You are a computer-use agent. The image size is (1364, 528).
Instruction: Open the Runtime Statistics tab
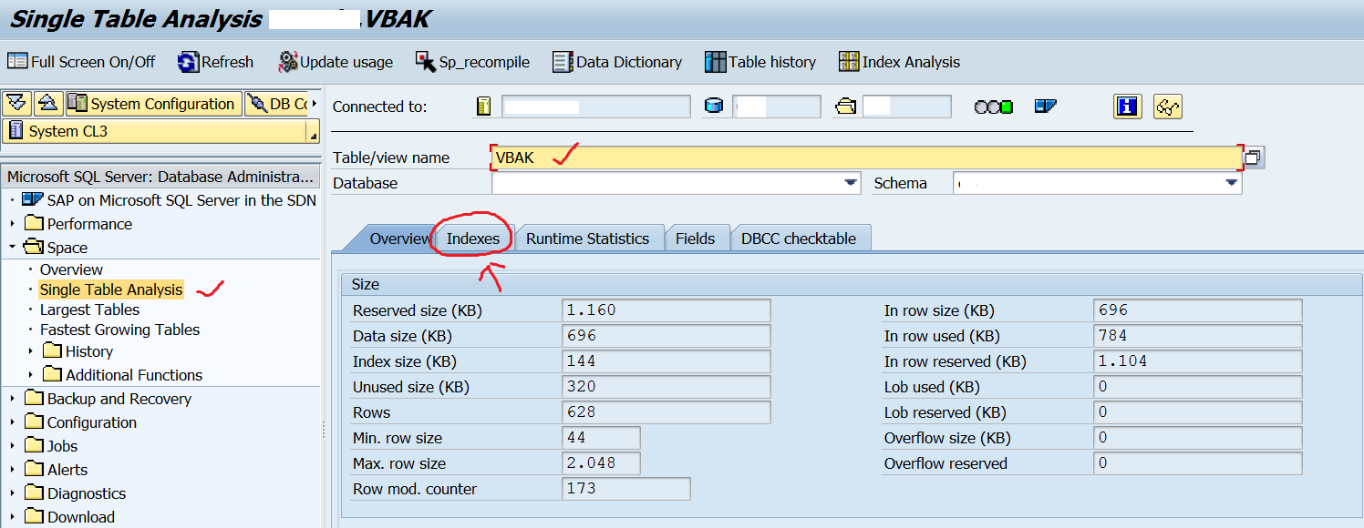tap(588, 238)
